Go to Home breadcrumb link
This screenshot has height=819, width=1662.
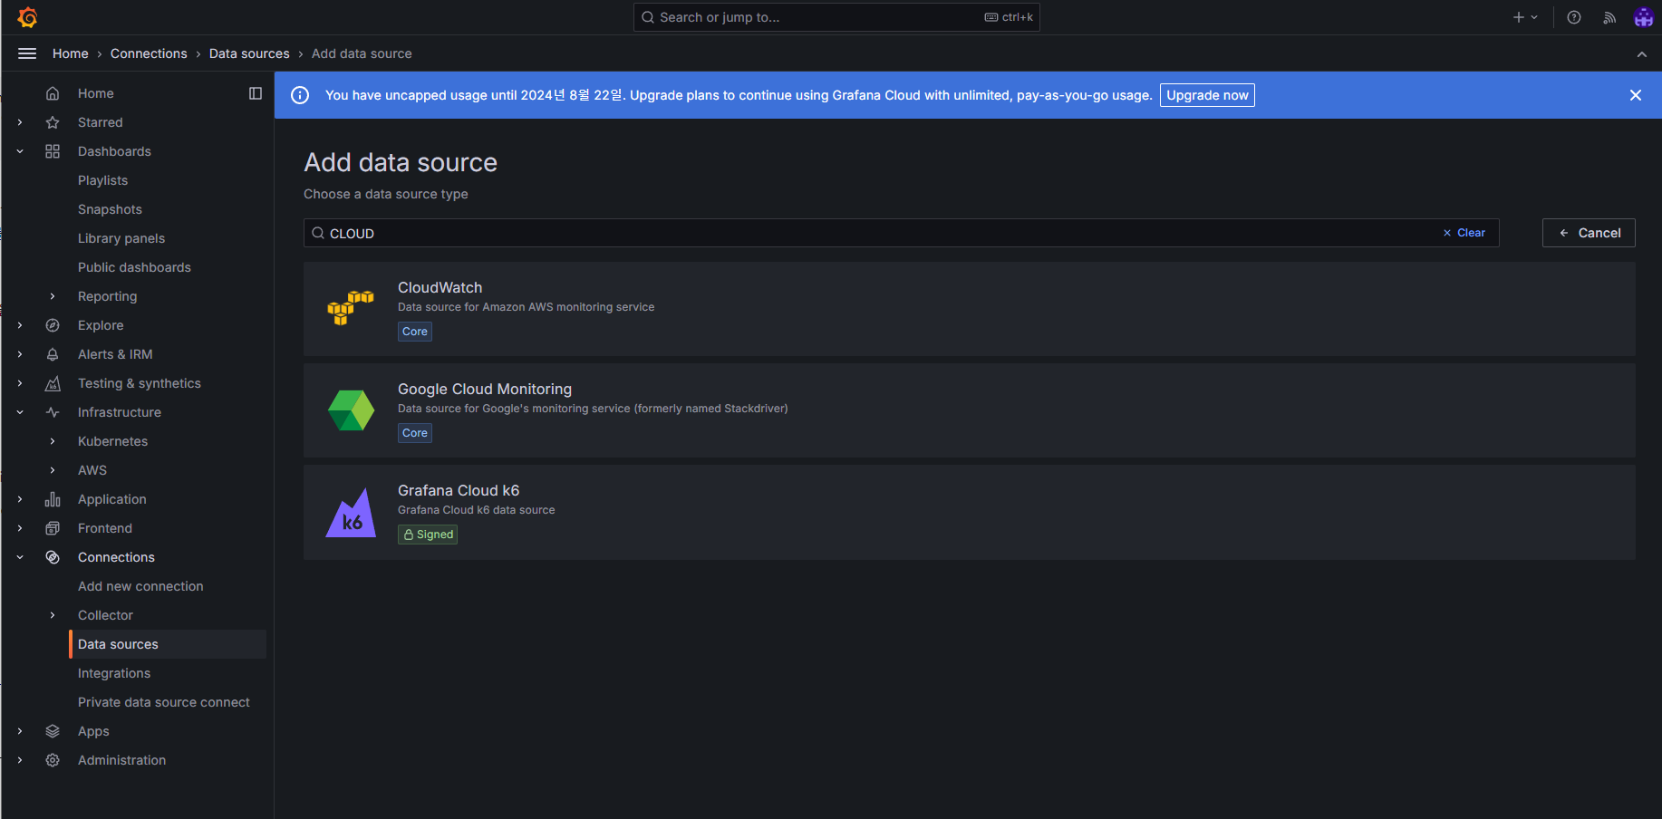pyautogui.click(x=71, y=53)
